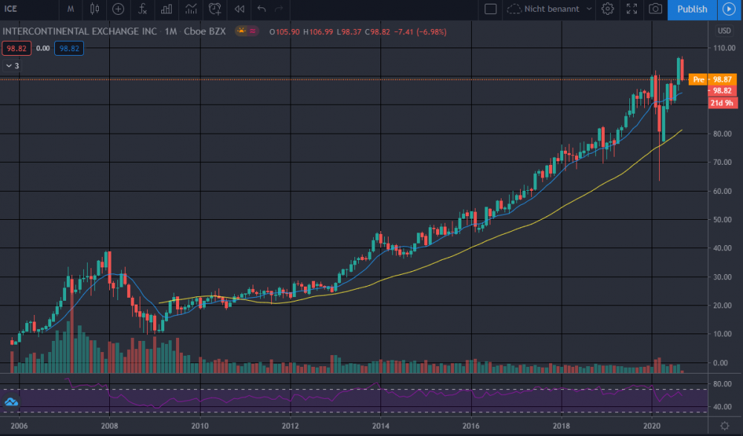Click the TradingView logo icon at bottom left
Screen dimensions: 743x436
[x=11, y=403]
